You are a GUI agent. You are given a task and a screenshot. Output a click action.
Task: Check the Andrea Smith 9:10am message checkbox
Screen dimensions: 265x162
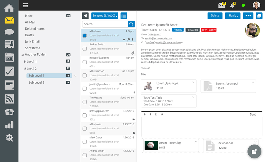(85, 49)
